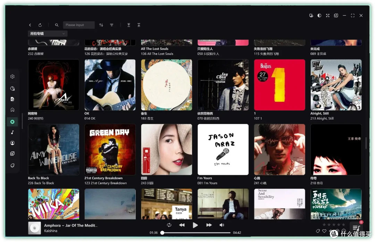375x242 pixels.
Task: Open the 春生 album cover
Action: (x=166, y=85)
